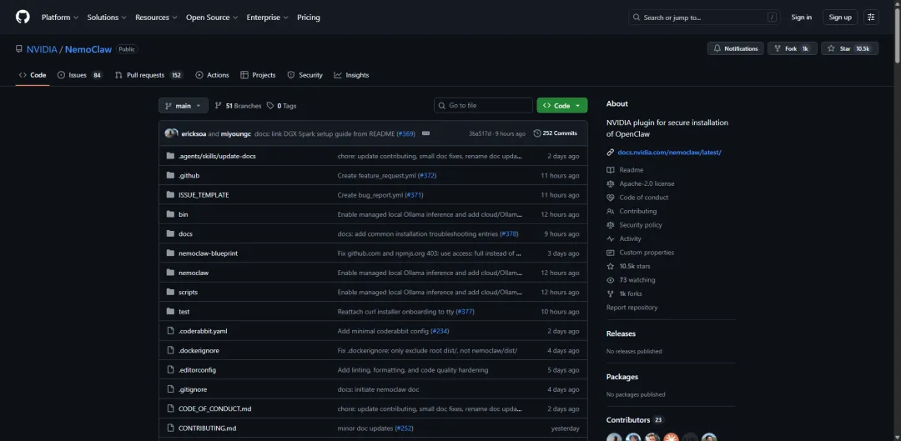Open the NVIDIA organization link
The image size is (901, 441).
point(42,49)
